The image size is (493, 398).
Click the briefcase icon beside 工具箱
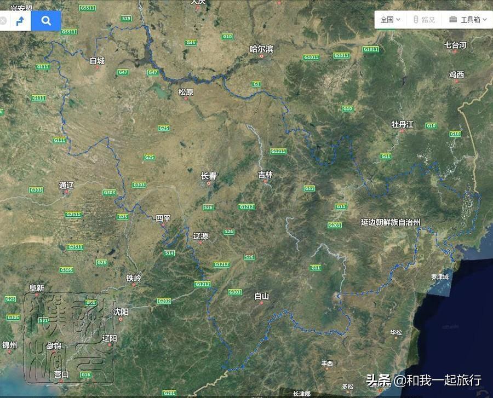pos(453,19)
